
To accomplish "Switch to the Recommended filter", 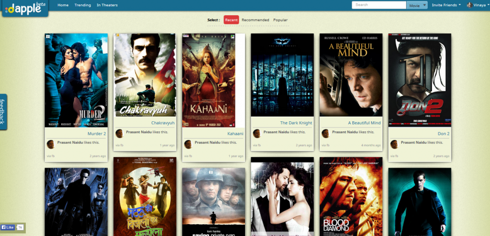I will 256,20.
